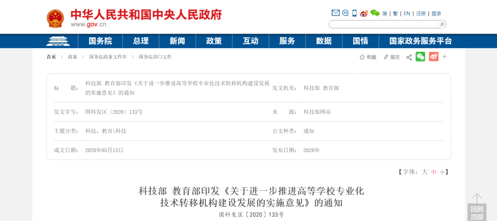Switch to English EN version
The height and width of the screenshot is (221, 497).
pos(407,14)
